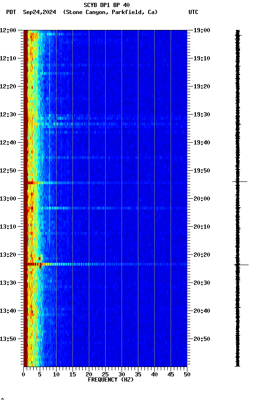The image size is (258, 404).
Task: Click the 13:10 PDT time label
Action: tap(8, 227)
